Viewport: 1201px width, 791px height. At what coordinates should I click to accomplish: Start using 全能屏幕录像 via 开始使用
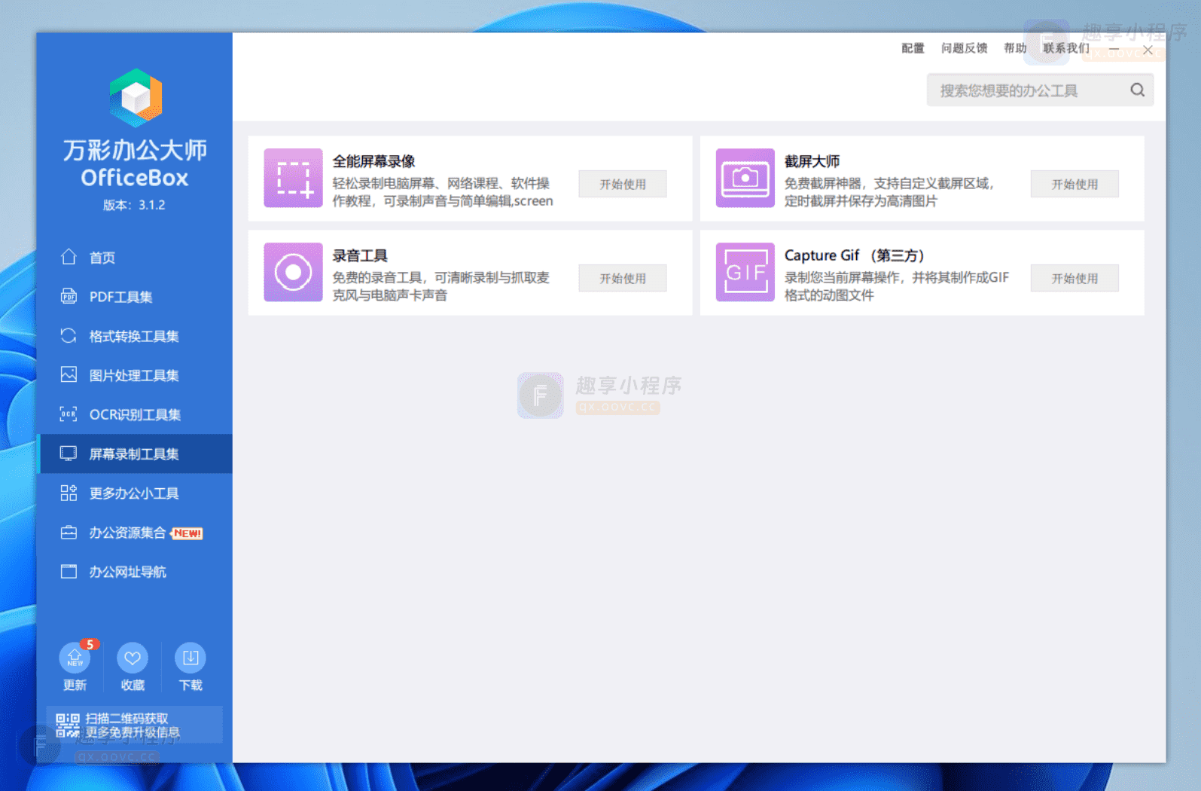[623, 184]
